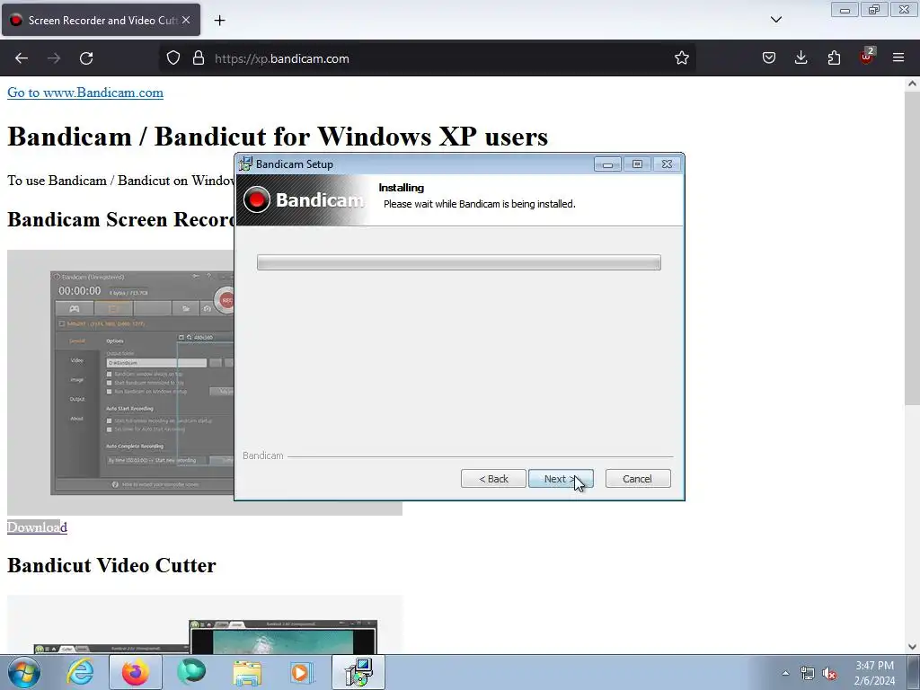Open the clock showing 3:47 PM
This screenshot has width=920, height=690.
874,673
